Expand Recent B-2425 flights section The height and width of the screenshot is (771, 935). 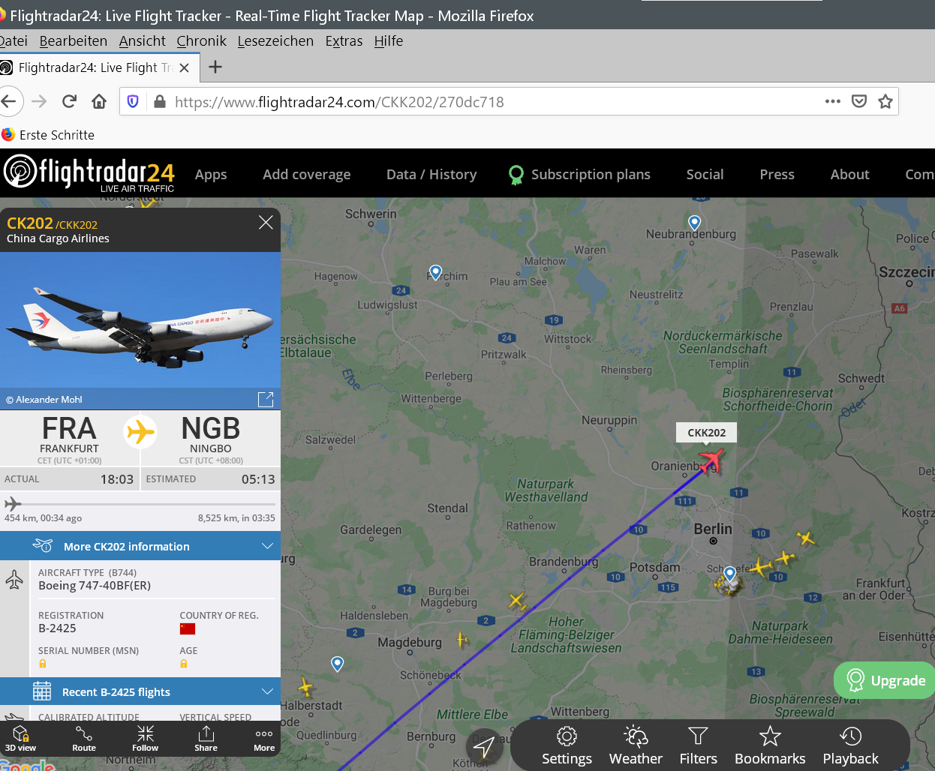coord(140,691)
